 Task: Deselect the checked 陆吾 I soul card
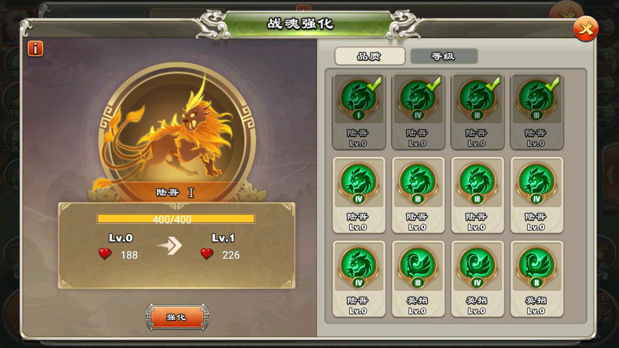point(359,112)
